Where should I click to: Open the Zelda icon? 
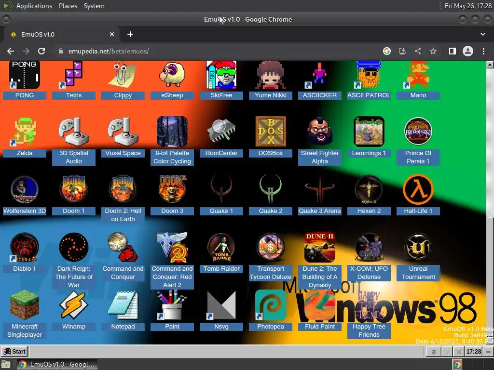[25, 132]
